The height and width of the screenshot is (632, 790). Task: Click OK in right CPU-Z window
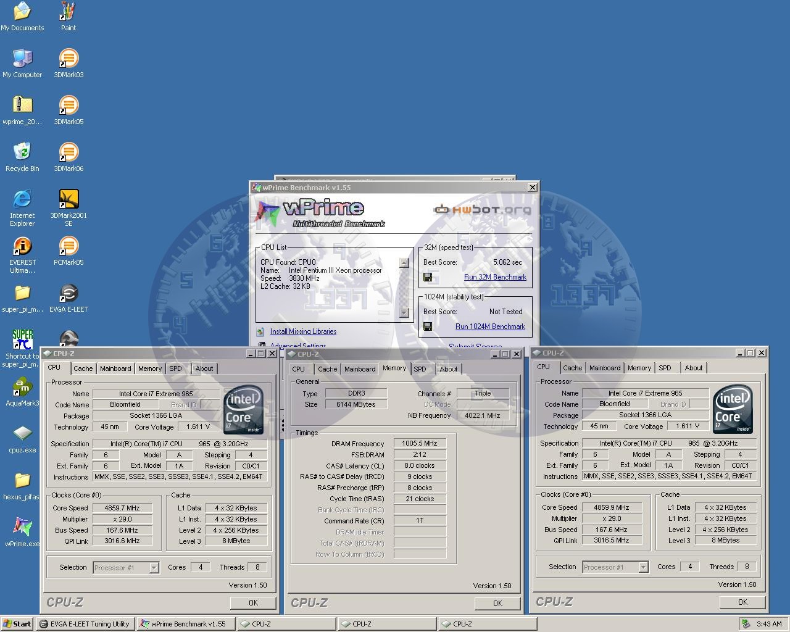point(742,602)
